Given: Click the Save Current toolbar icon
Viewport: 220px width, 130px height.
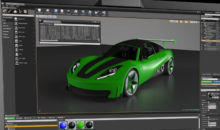Looking at the screenshot, I should [x=39, y=11].
